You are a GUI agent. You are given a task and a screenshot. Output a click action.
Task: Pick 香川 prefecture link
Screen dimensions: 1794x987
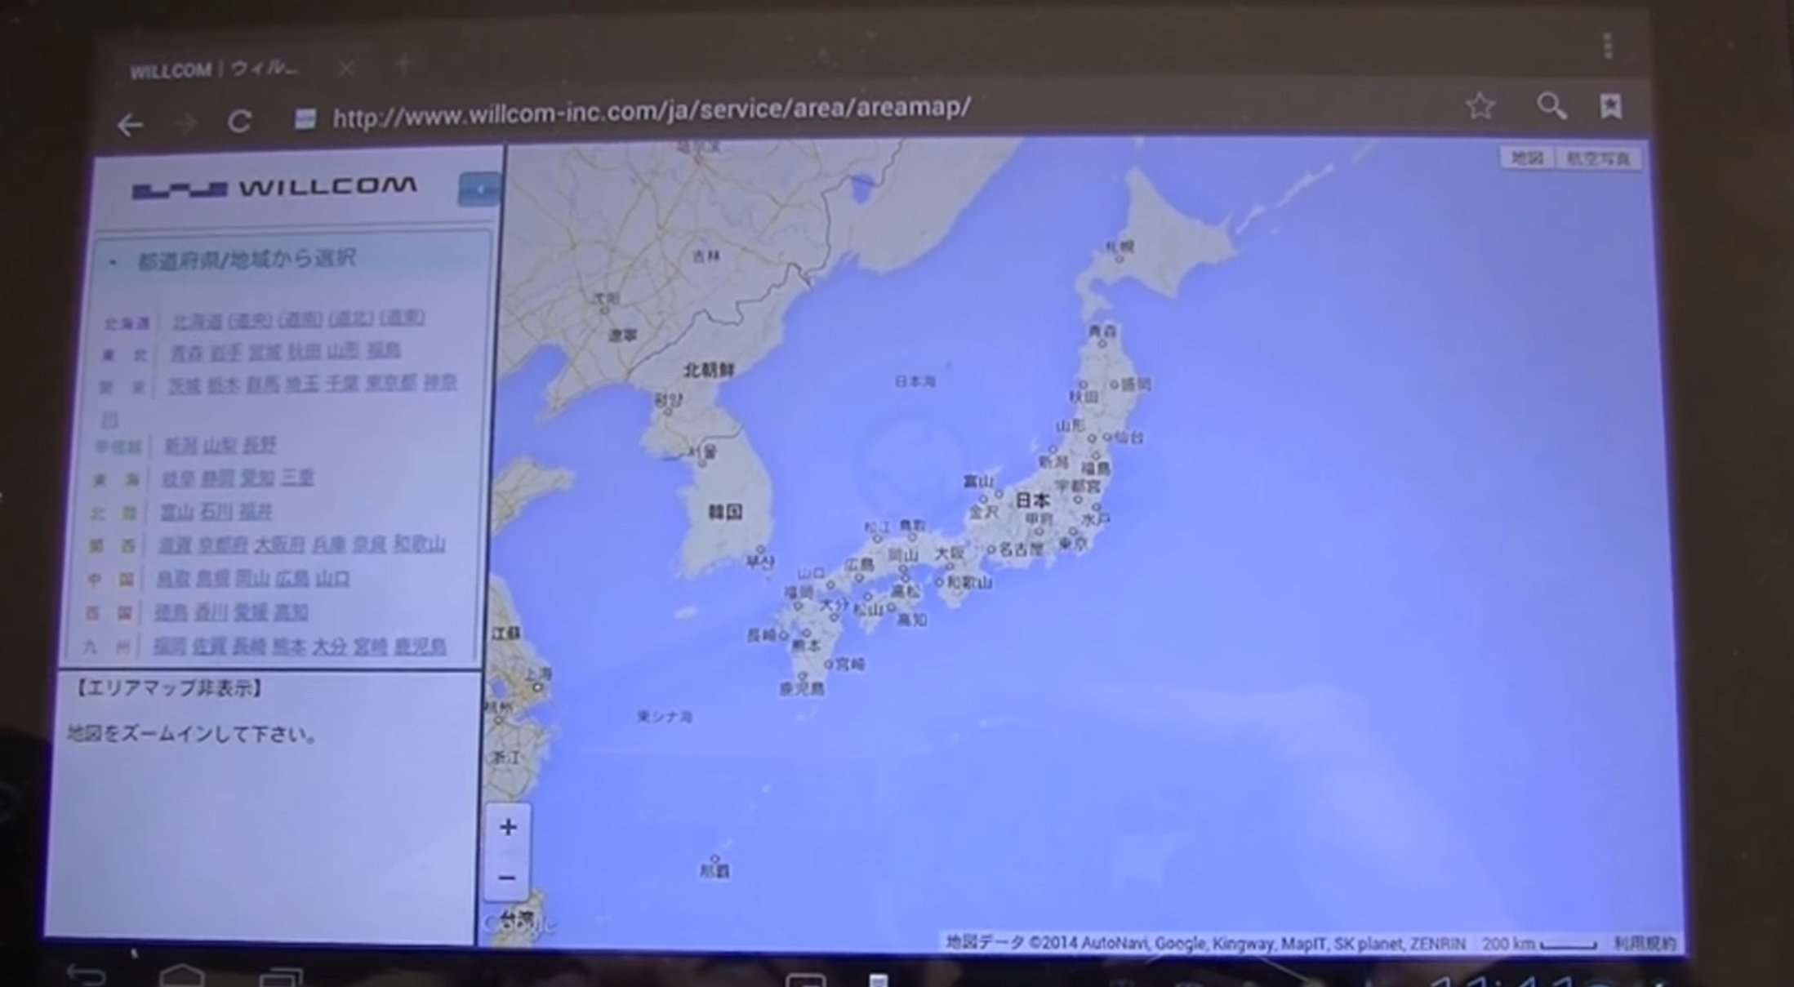(x=211, y=613)
